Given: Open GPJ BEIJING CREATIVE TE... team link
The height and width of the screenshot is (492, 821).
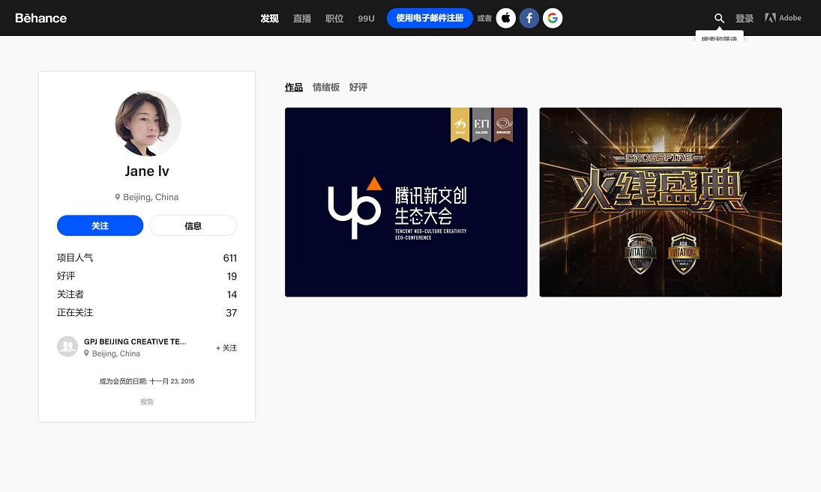Looking at the screenshot, I should click(135, 341).
